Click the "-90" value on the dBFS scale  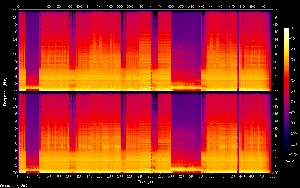click(x=292, y=123)
